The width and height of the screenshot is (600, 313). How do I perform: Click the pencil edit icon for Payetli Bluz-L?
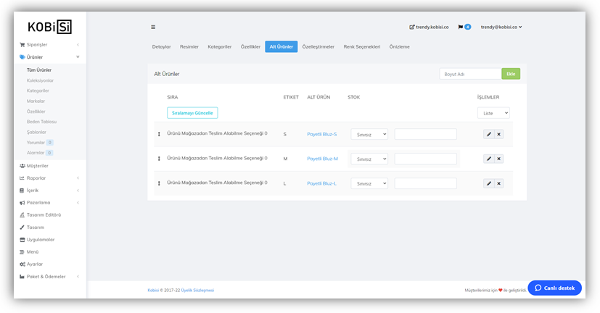pos(488,183)
